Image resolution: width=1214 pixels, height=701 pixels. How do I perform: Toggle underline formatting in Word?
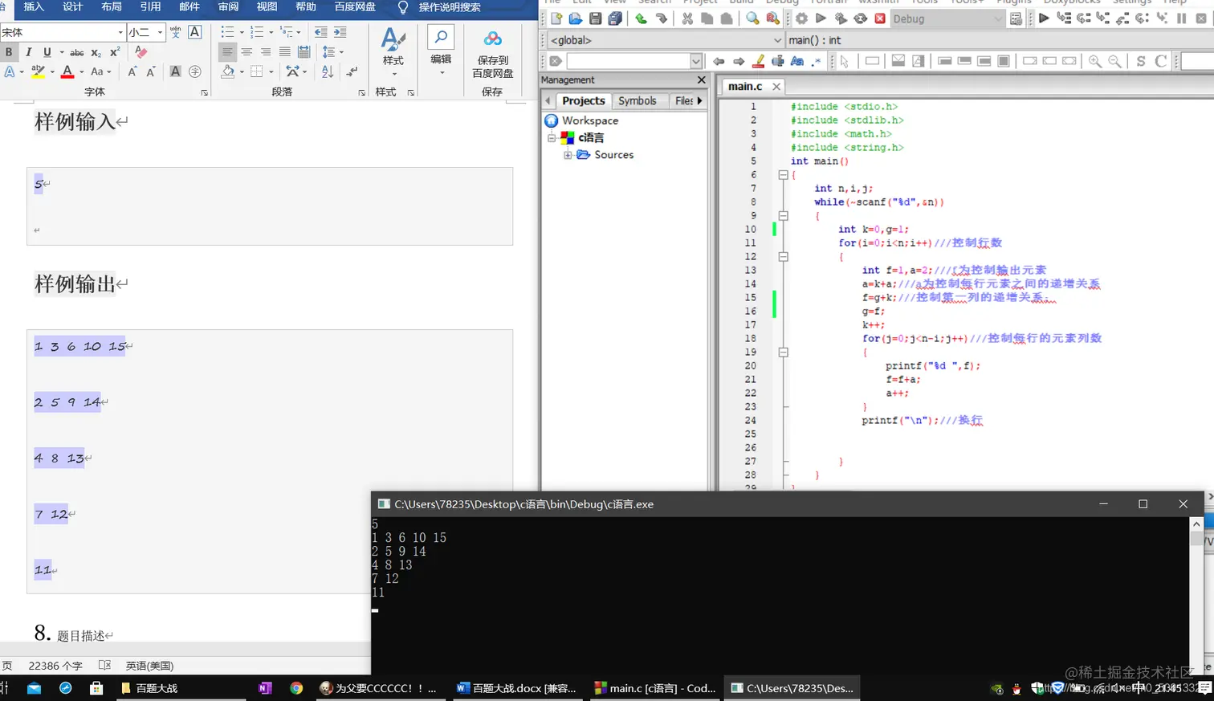(x=47, y=52)
